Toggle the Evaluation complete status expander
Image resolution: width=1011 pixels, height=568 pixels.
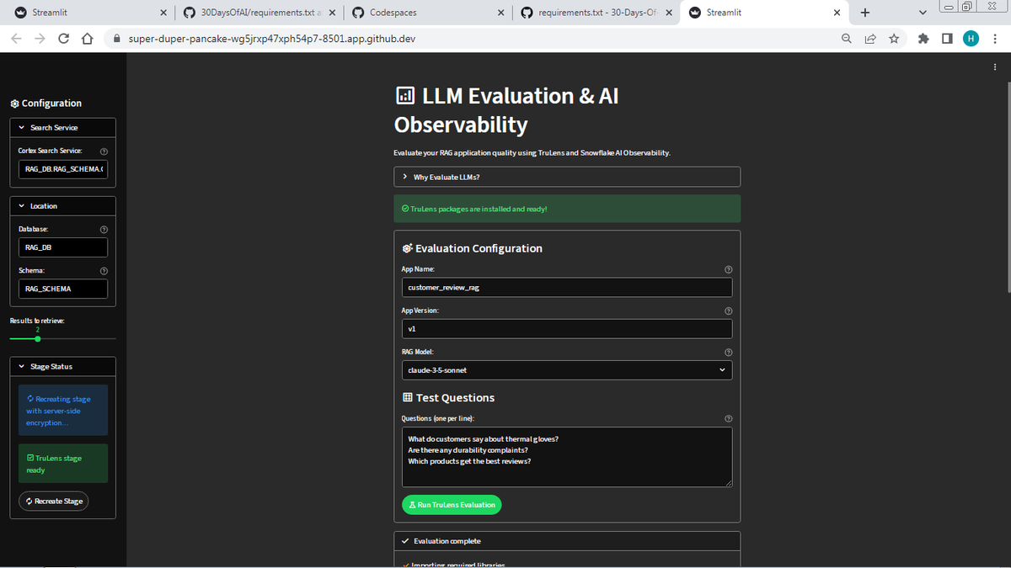567,541
